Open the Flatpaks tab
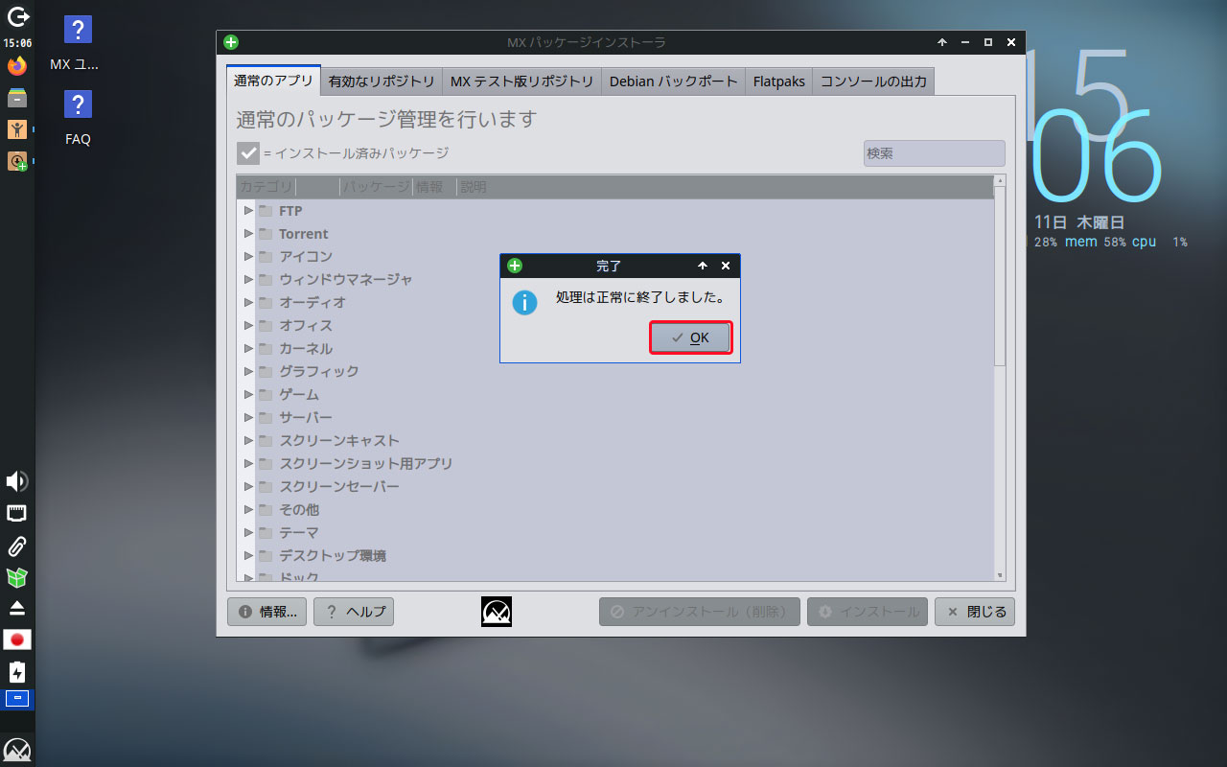 pos(779,81)
